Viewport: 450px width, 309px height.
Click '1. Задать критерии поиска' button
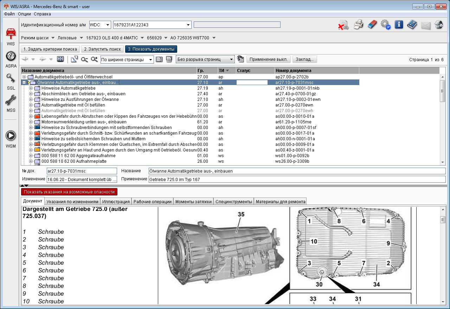tap(50, 49)
